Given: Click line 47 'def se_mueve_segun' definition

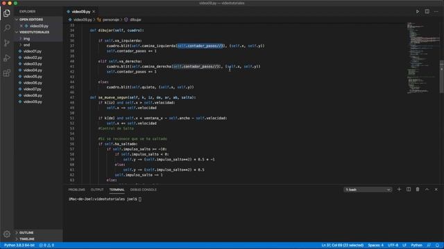Looking at the screenshot, I should 143,98.
